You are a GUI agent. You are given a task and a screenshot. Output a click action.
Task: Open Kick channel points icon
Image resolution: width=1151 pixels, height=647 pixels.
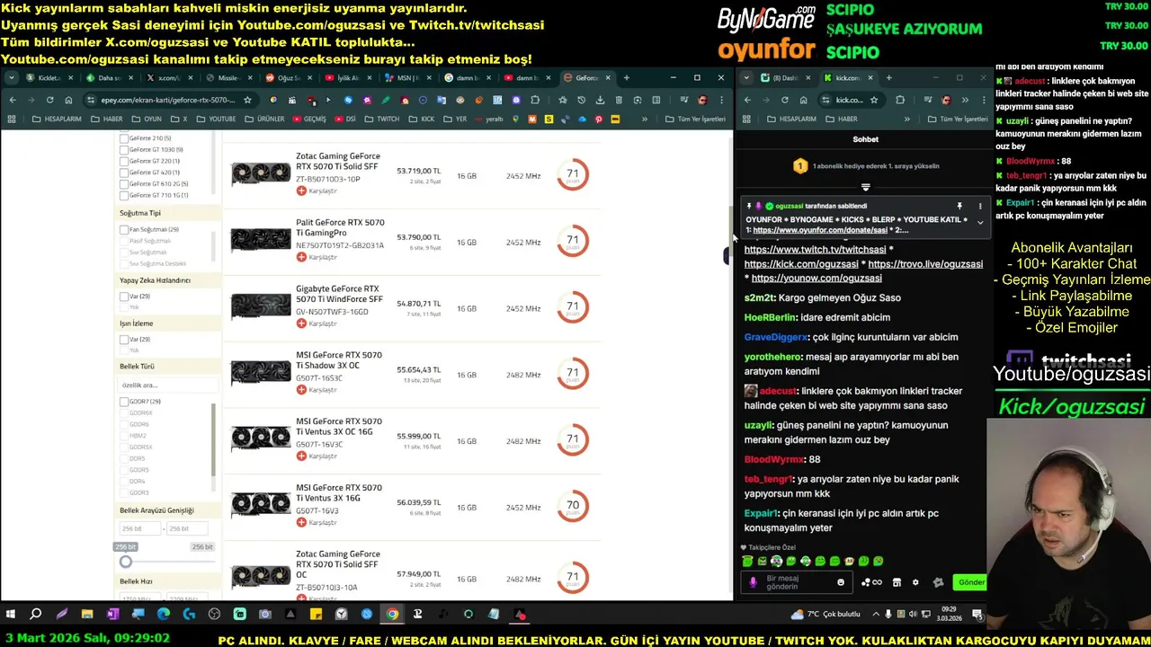[x=871, y=582]
